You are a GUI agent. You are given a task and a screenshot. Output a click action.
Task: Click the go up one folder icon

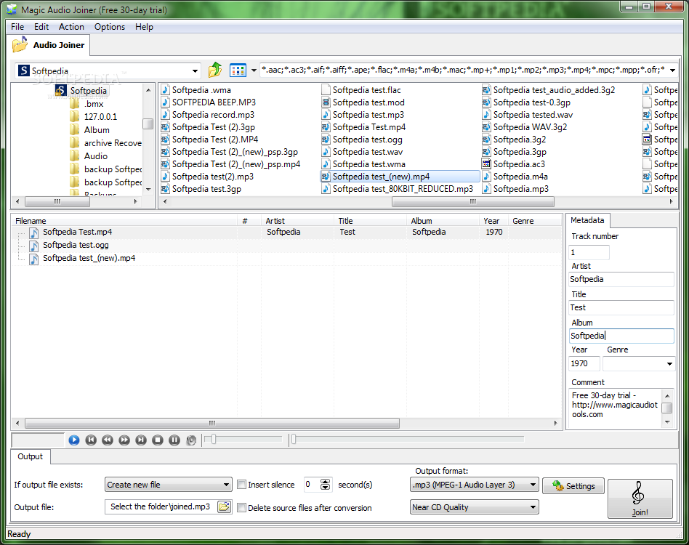coord(215,70)
